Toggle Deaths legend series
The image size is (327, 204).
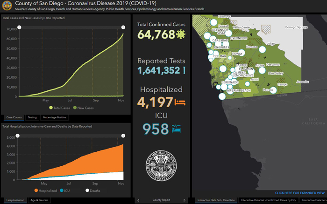point(93,190)
